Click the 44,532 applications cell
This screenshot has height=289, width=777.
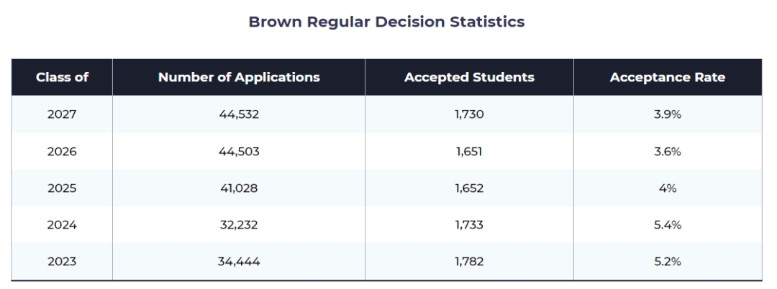click(x=239, y=115)
